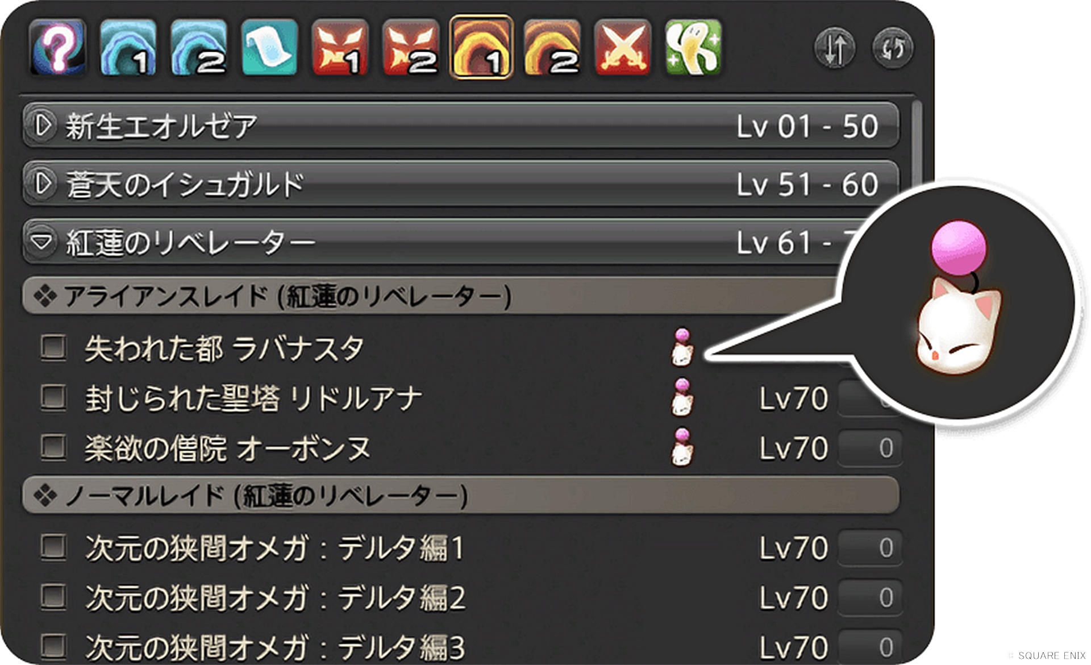Select the blue dungeon category 2 icon
Viewport: 1091px width, 665px height.
point(199,48)
